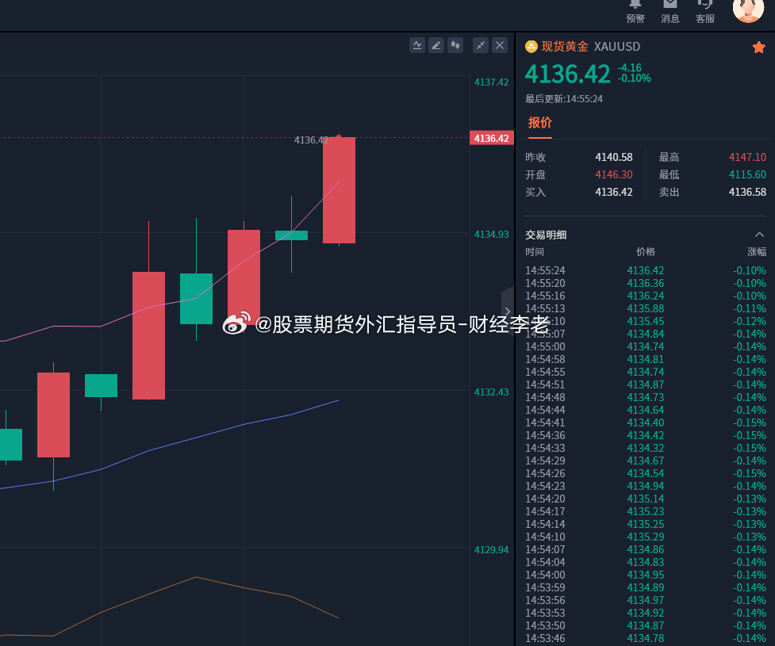Viewport: 775px width, 646px height.
Task: Select the 14:53:46 trade row
Action: [x=646, y=639]
